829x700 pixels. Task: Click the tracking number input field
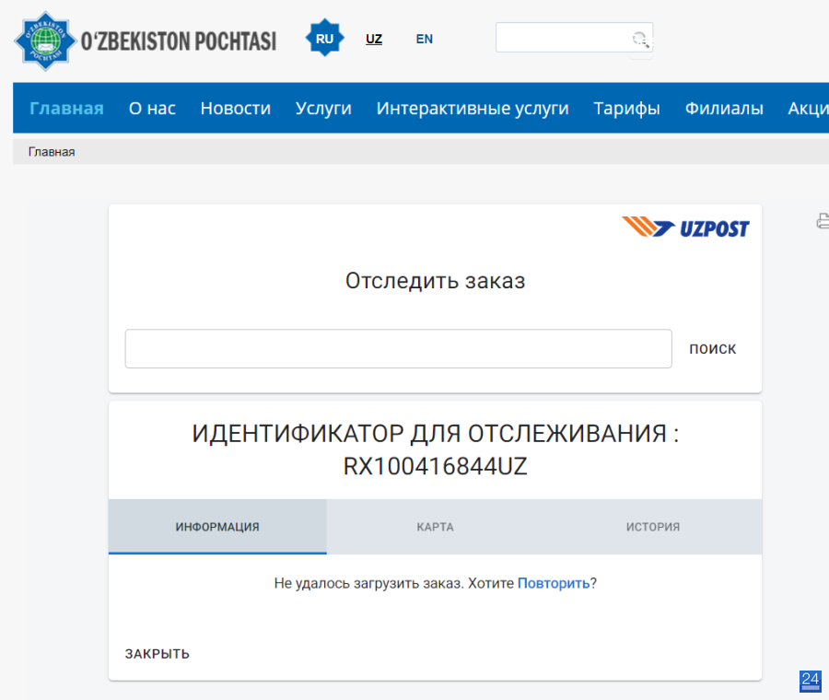(x=398, y=348)
